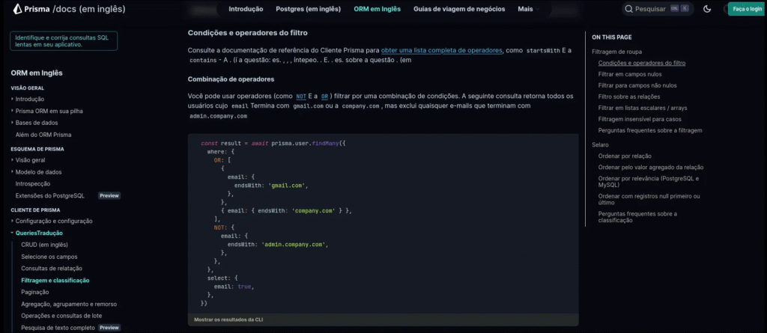Click the Combinação de operadores heading
The width and height of the screenshot is (767, 333).
click(x=231, y=79)
